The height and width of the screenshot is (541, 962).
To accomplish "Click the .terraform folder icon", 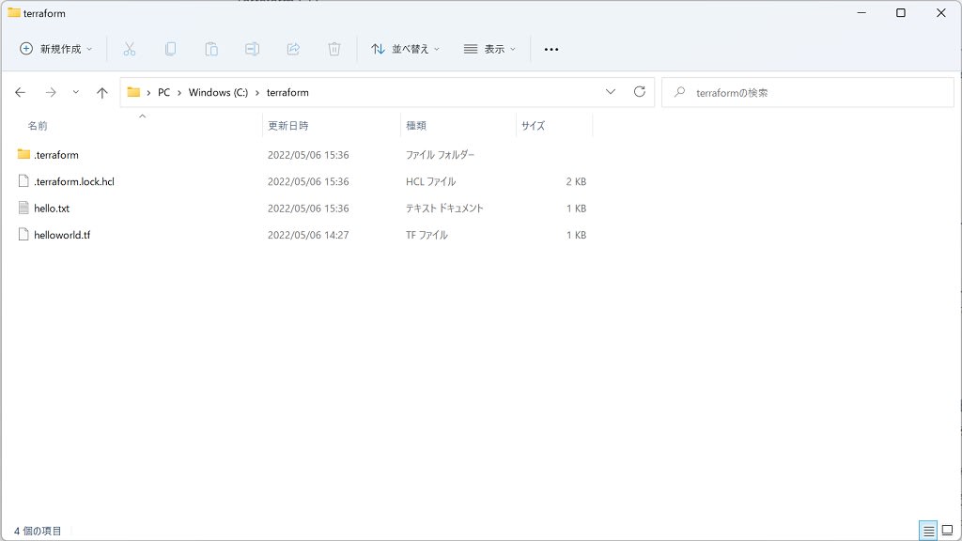I will tap(23, 154).
